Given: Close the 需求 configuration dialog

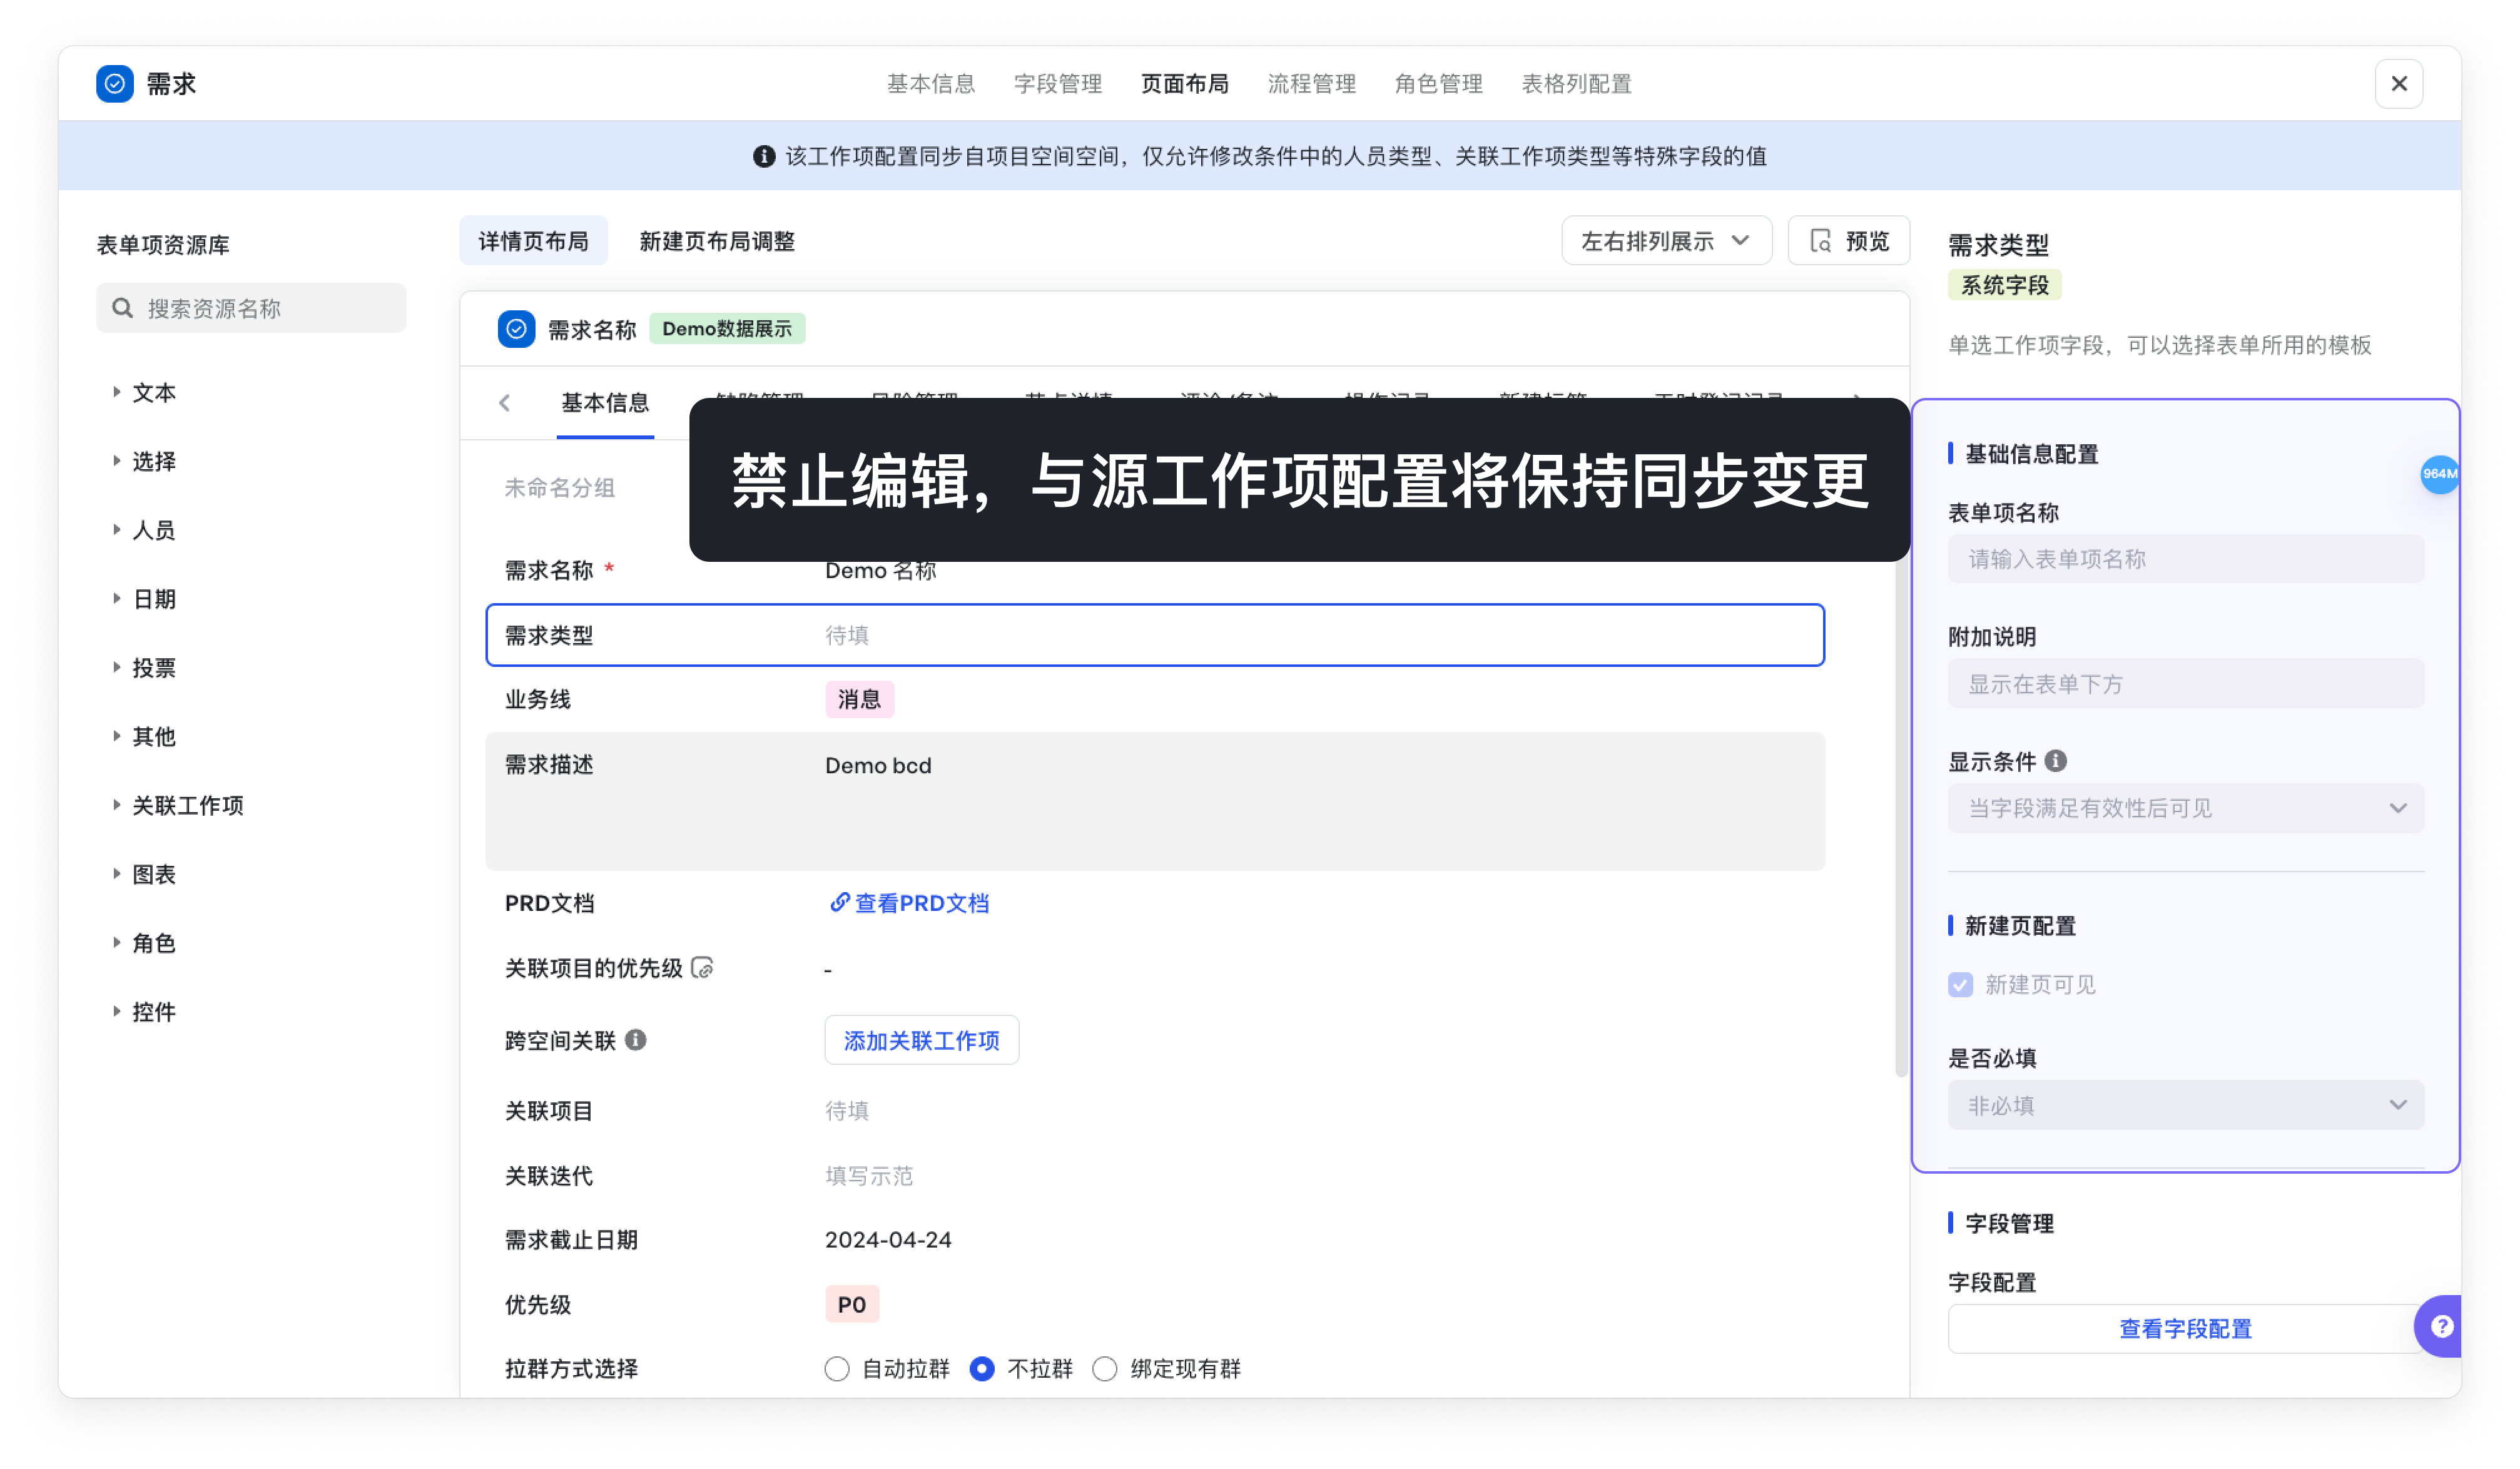Looking at the screenshot, I should [2399, 84].
